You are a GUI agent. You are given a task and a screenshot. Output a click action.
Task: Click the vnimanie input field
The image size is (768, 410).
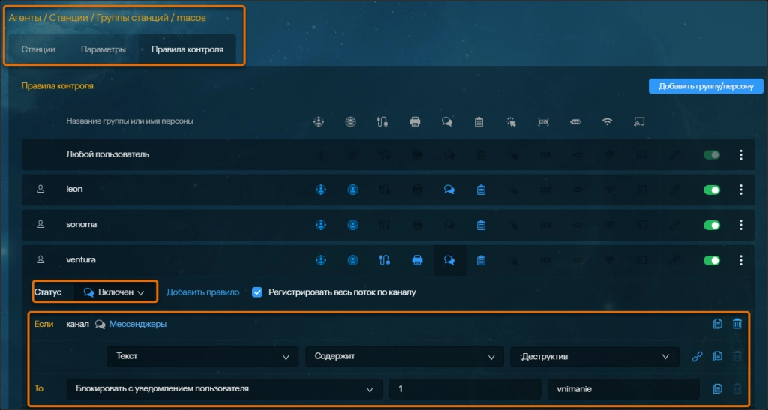pos(622,388)
